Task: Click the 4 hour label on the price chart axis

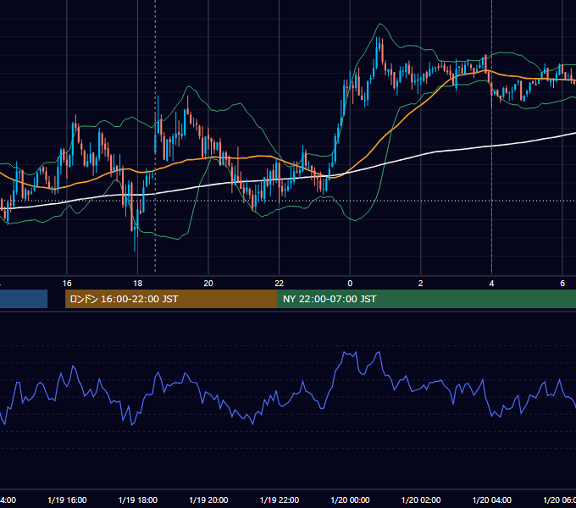Action: (x=491, y=284)
